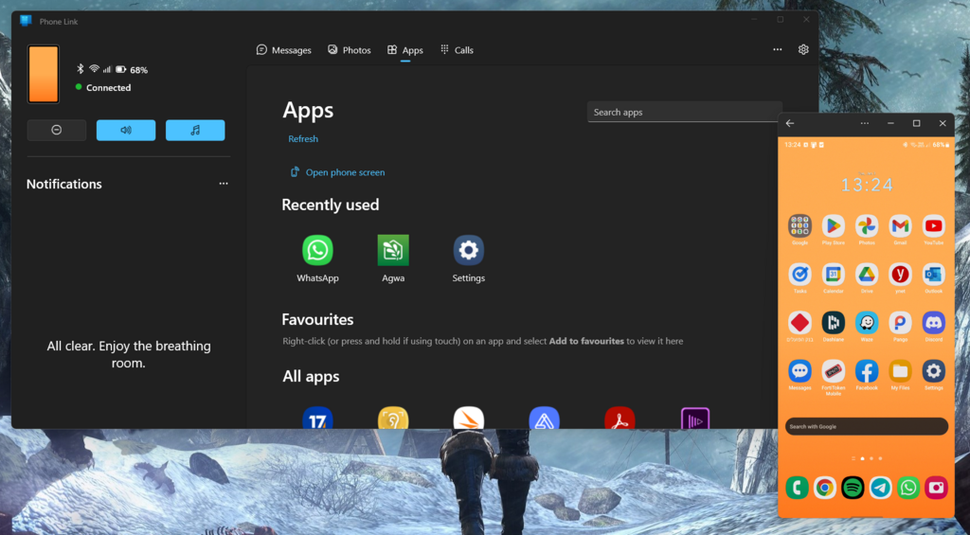Open YouTube on the phone screen

coord(933,226)
